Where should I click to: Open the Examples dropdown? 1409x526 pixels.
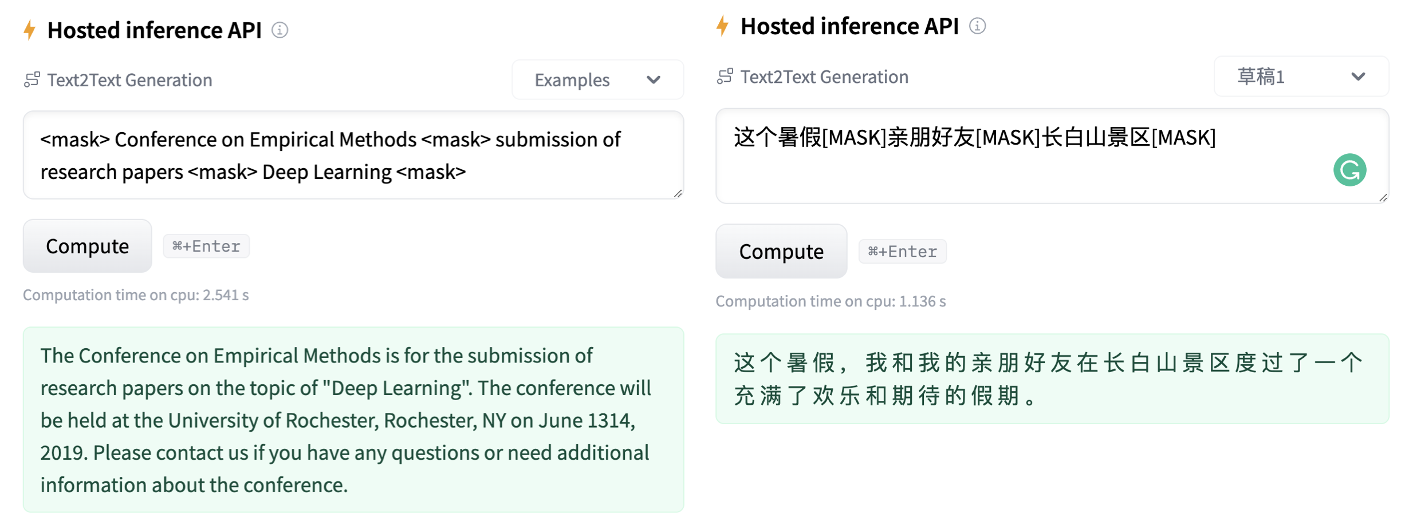click(597, 79)
